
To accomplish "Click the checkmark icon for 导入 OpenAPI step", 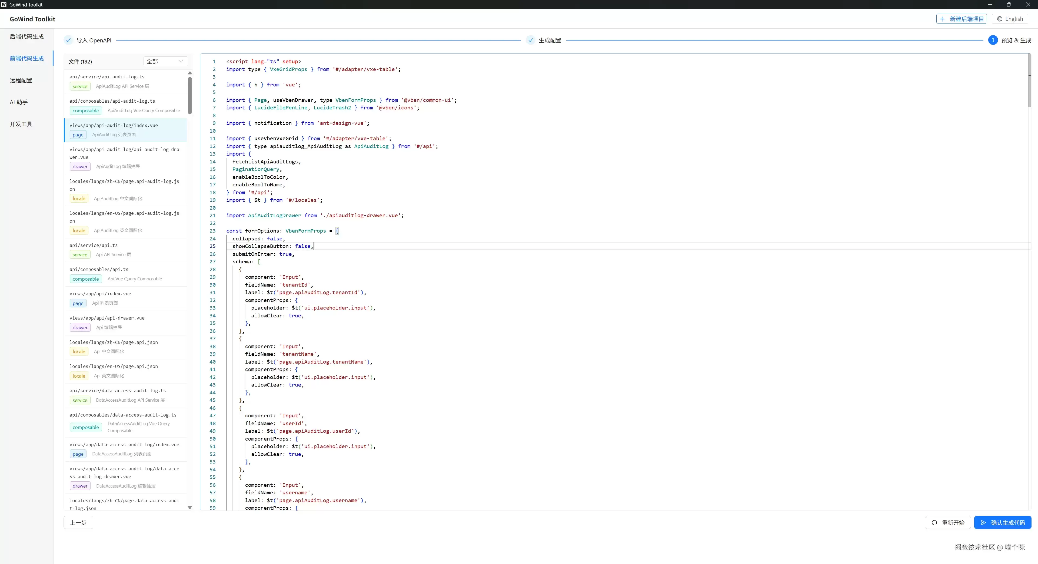I will pyautogui.click(x=68, y=40).
